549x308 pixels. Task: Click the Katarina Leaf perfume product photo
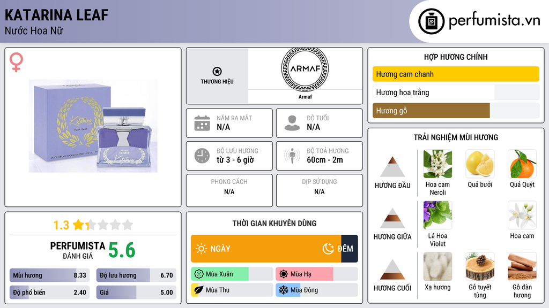click(x=93, y=126)
